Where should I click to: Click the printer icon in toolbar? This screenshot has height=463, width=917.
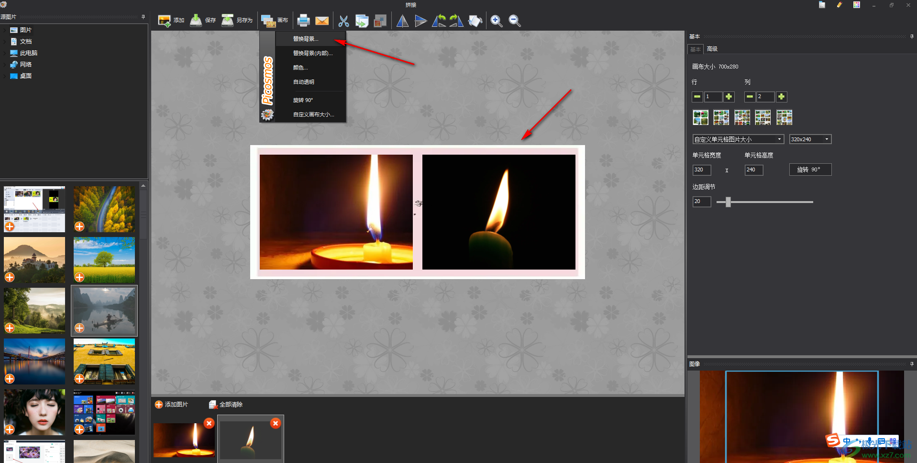tap(303, 21)
